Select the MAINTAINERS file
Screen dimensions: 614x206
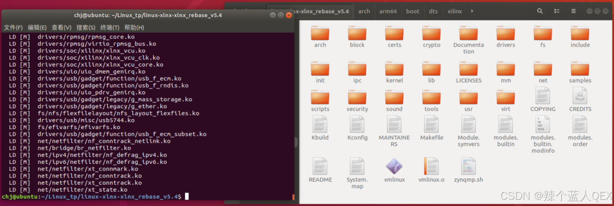(394, 131)
